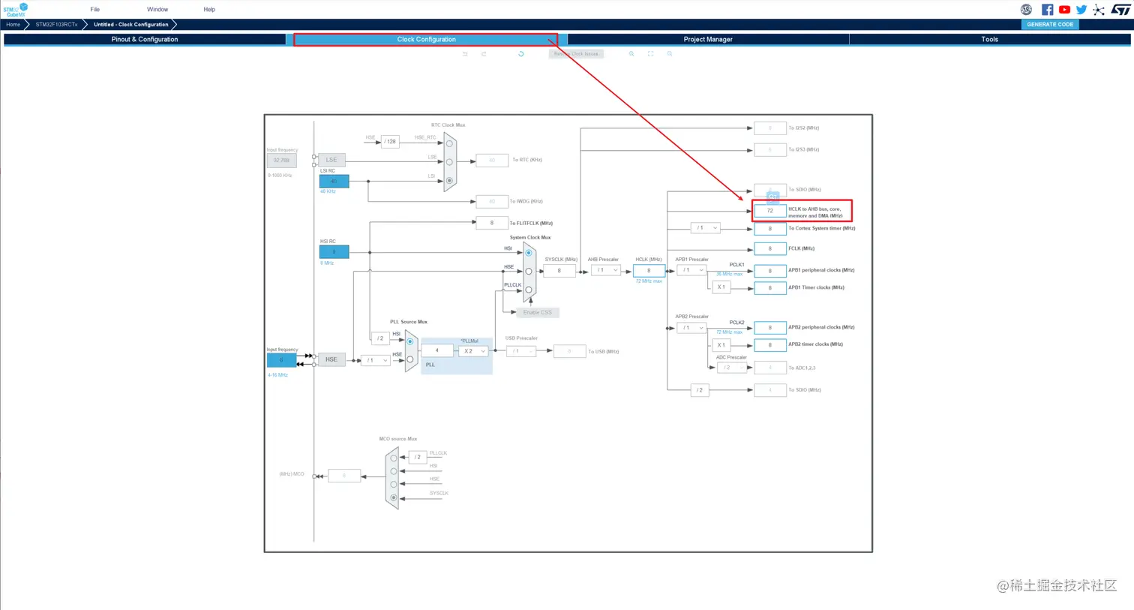Open the File menu
1134x610 pixels.
[x=95, y=10]
